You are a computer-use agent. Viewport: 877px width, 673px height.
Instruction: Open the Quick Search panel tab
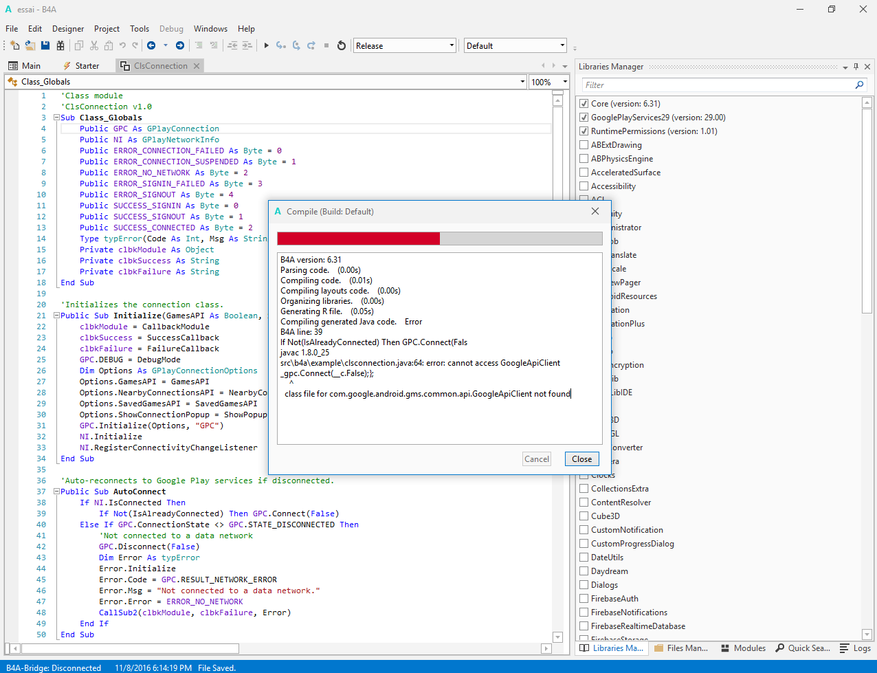tap(803, 648)
